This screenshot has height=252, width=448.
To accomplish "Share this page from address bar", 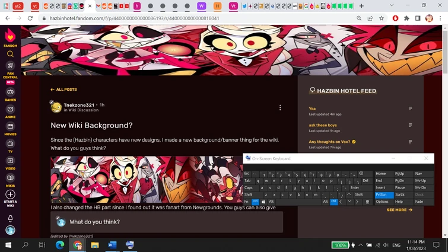I will [x=370, y=18].
